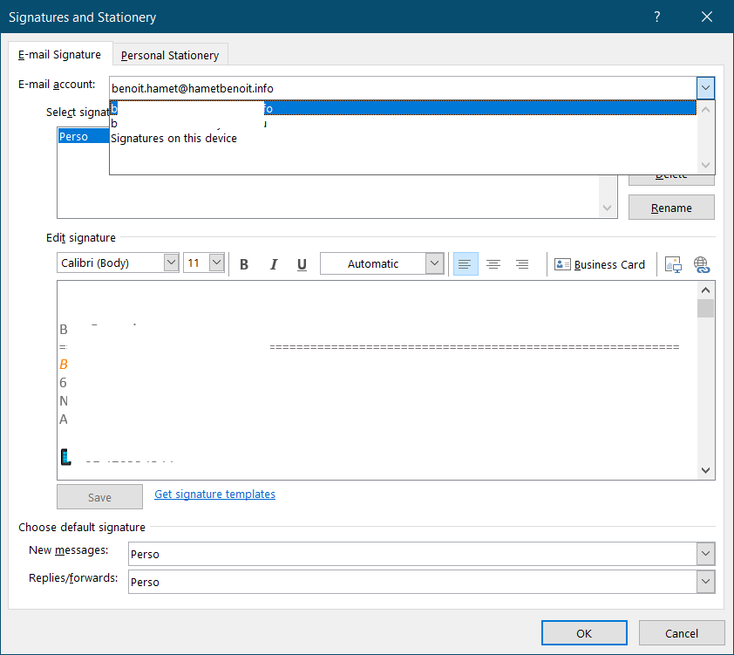
Task: Switch to Personal Stationery tab
Action: 170,55
